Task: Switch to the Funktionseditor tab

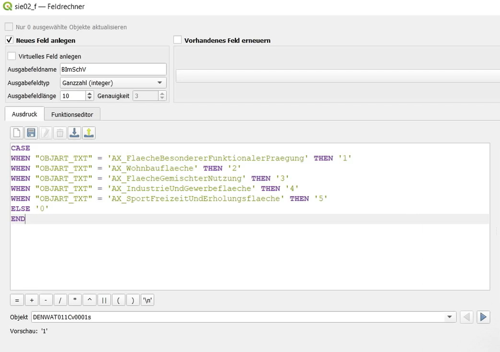Action: pyautogui.click(x=72, y=114)
